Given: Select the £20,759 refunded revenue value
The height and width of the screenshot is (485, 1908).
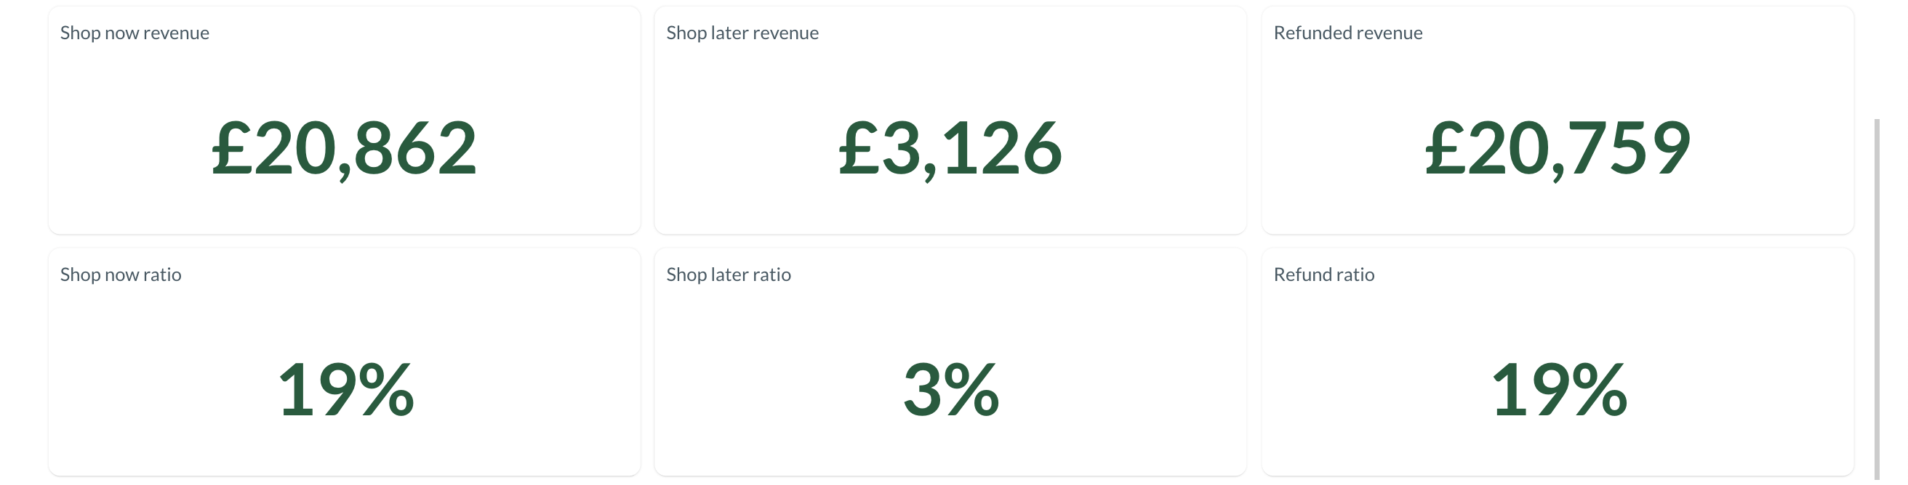Looking at the screenshot, I should pyautogui.click(x=1558, y=149).
